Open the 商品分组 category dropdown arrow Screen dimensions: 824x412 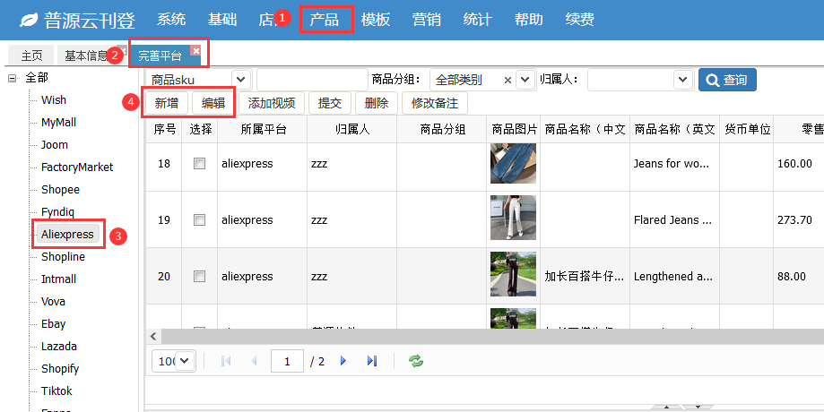point(525,80)
